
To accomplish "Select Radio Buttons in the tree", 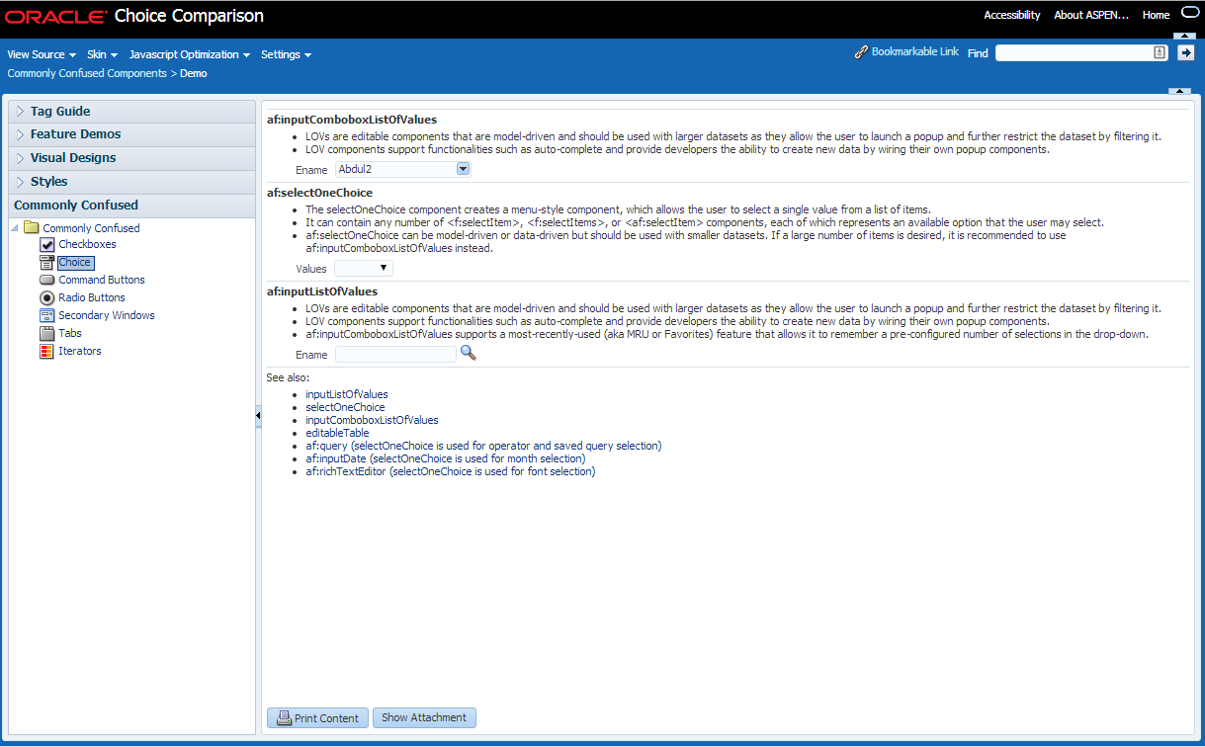I will (x=92, y=298).
